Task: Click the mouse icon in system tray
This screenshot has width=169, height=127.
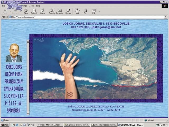Action: [x=160, y=125]
